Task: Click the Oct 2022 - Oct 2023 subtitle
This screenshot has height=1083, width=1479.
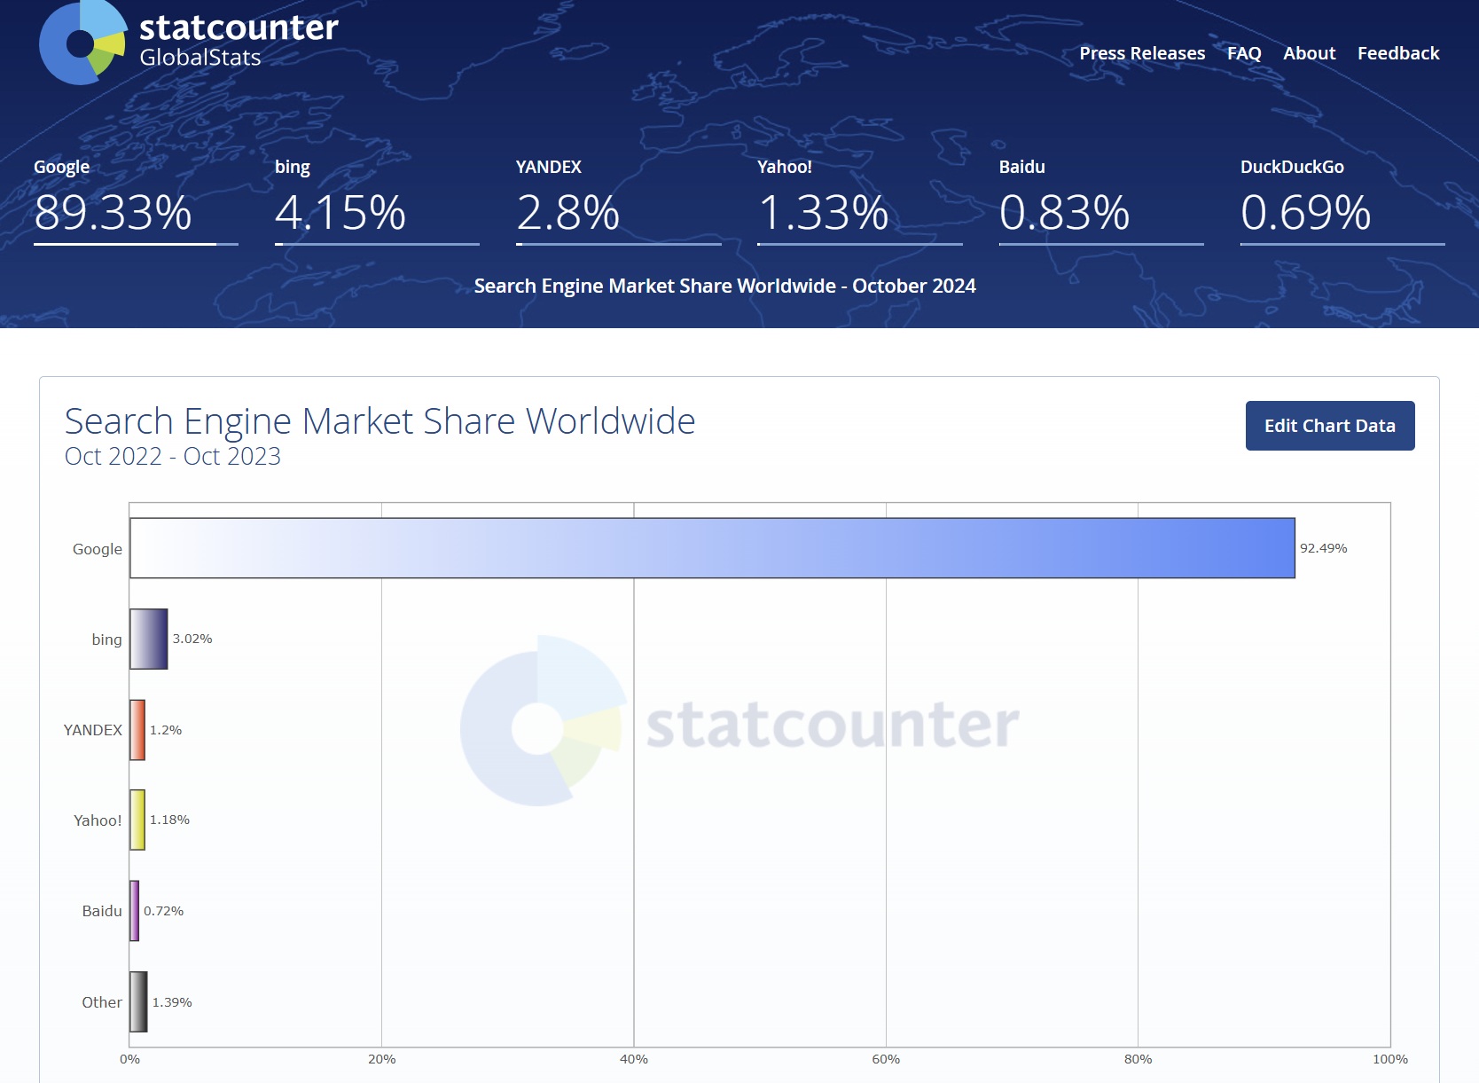Action: (173, 456)
